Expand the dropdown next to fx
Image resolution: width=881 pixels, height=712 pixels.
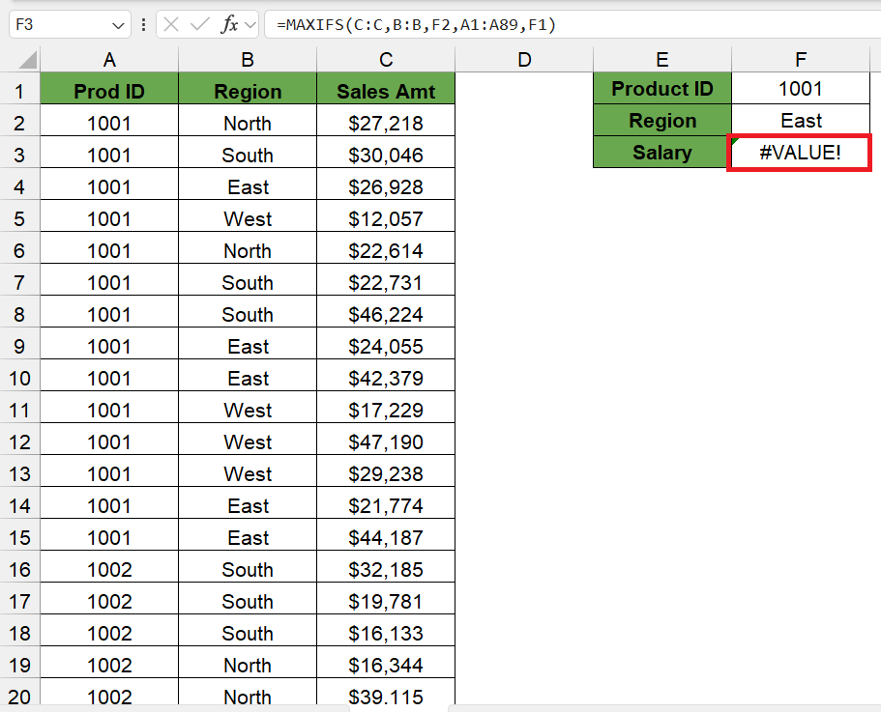coord(250,25)
